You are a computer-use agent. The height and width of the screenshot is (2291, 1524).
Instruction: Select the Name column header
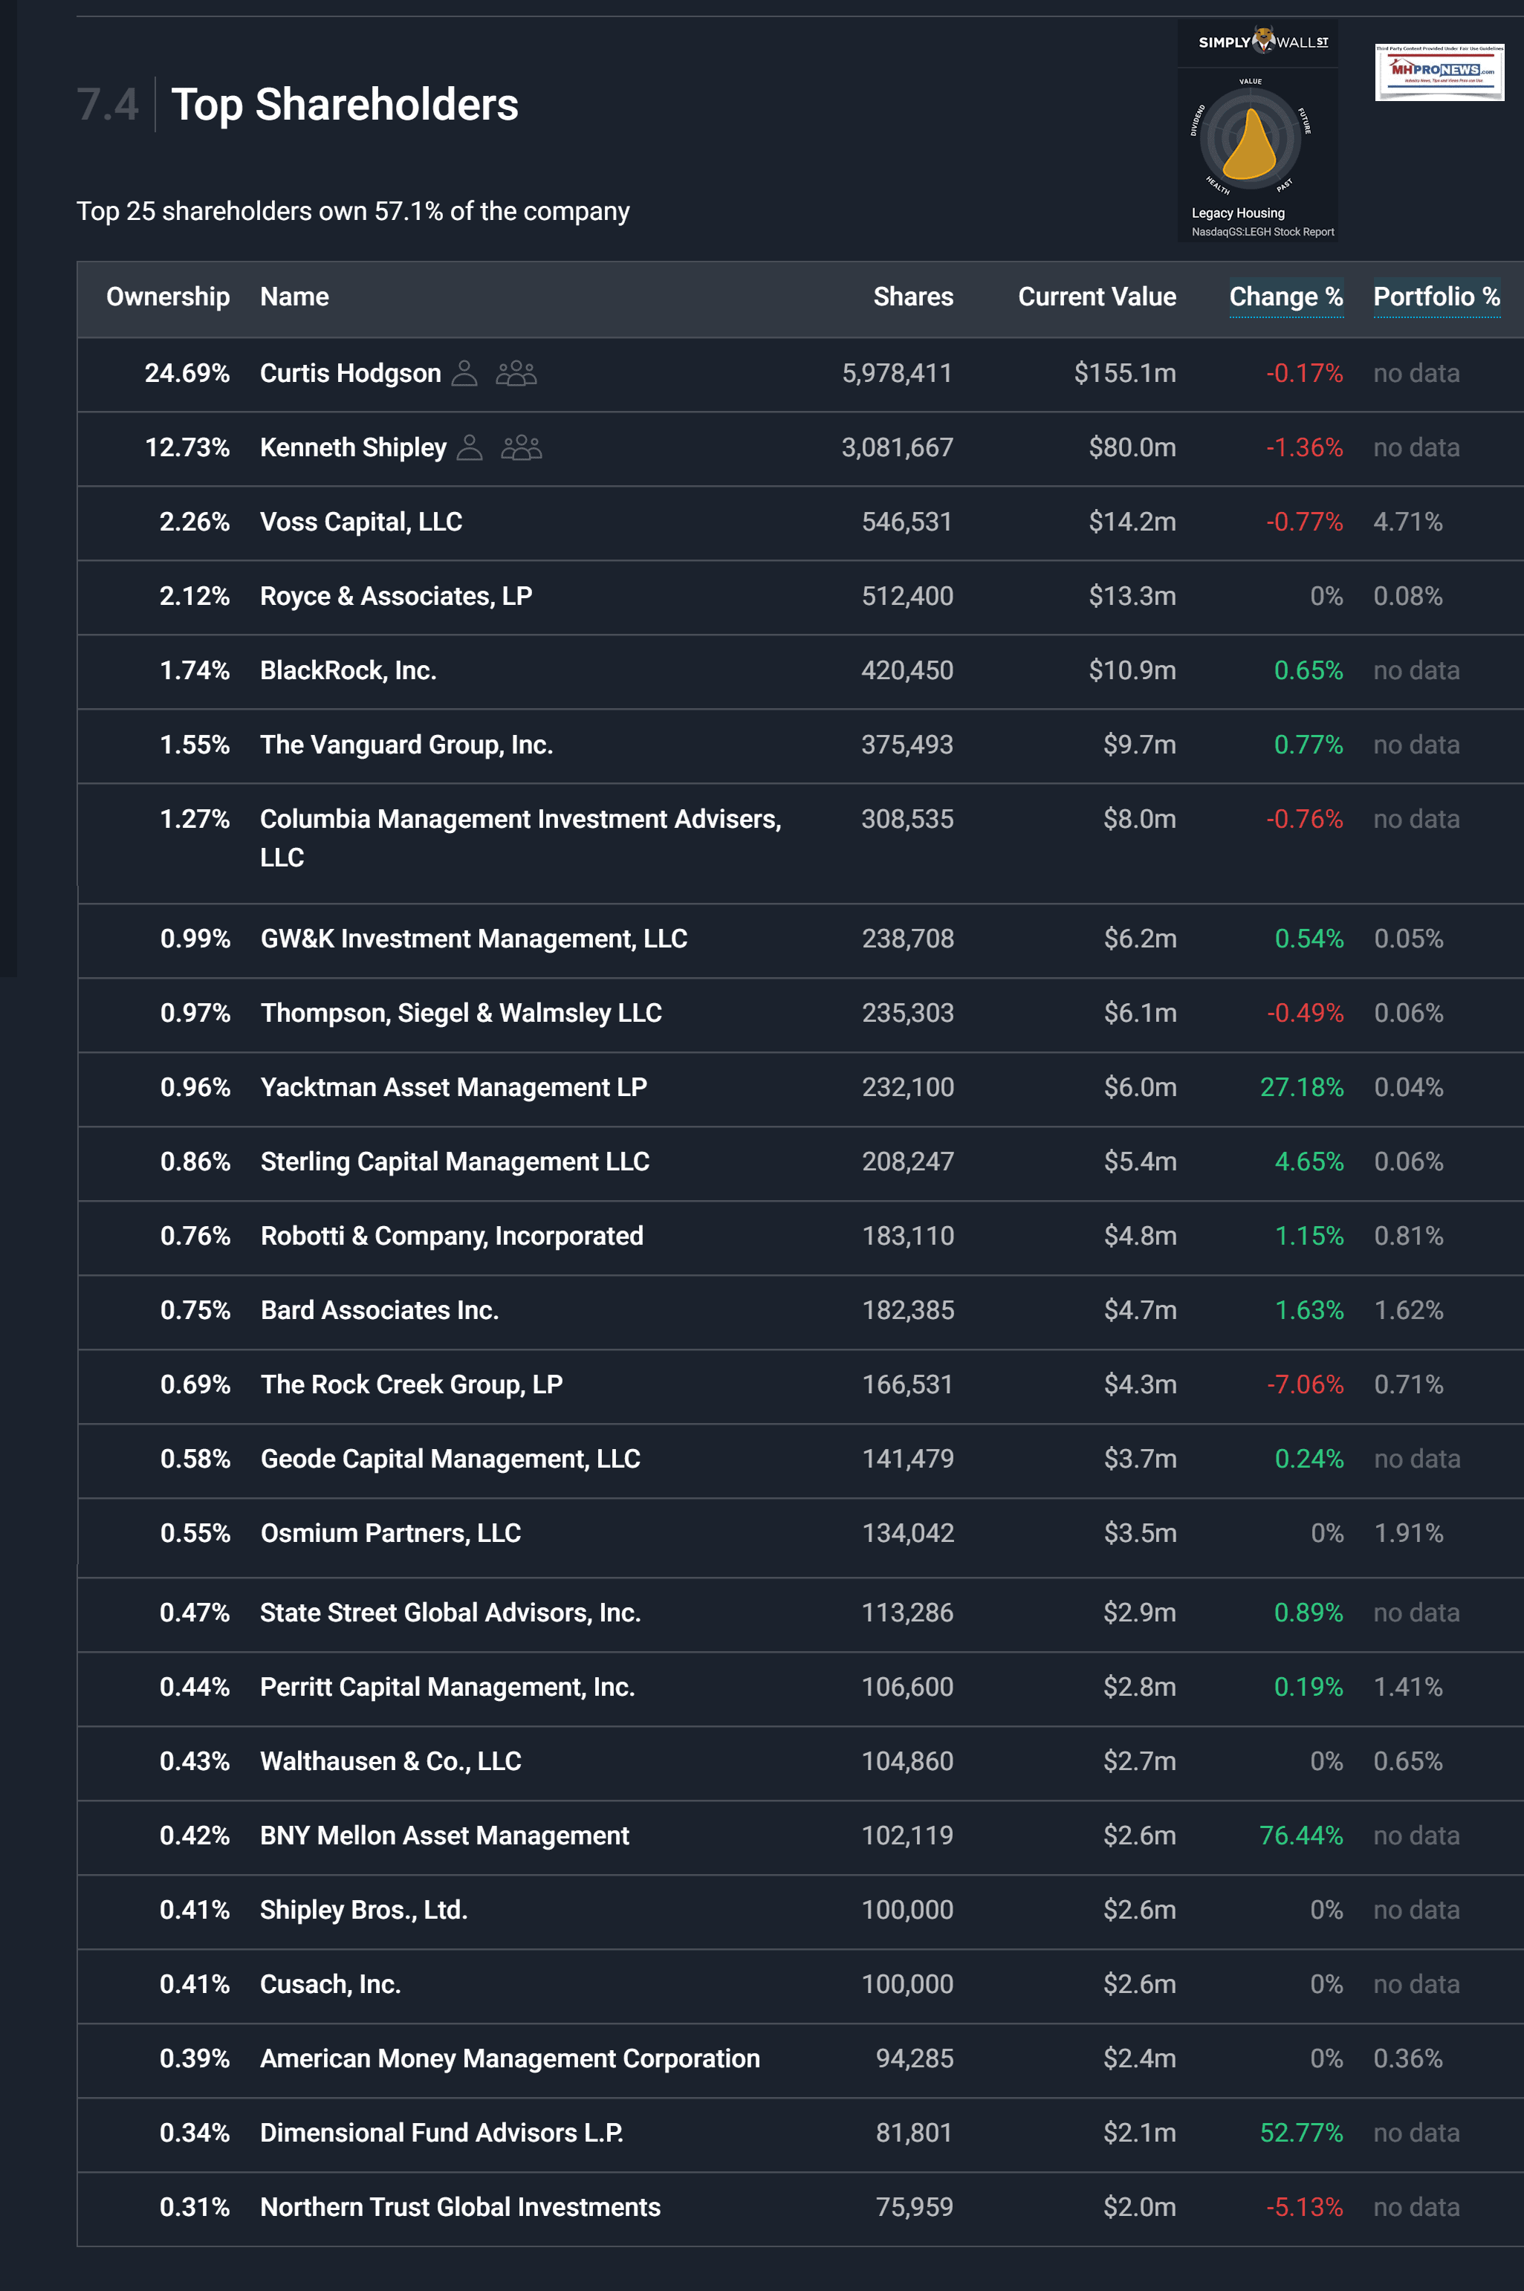point(294,296)
